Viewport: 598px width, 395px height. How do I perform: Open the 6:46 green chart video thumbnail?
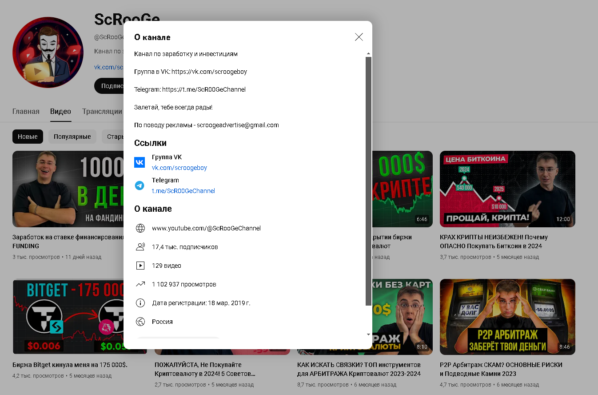tap(403, 189)
